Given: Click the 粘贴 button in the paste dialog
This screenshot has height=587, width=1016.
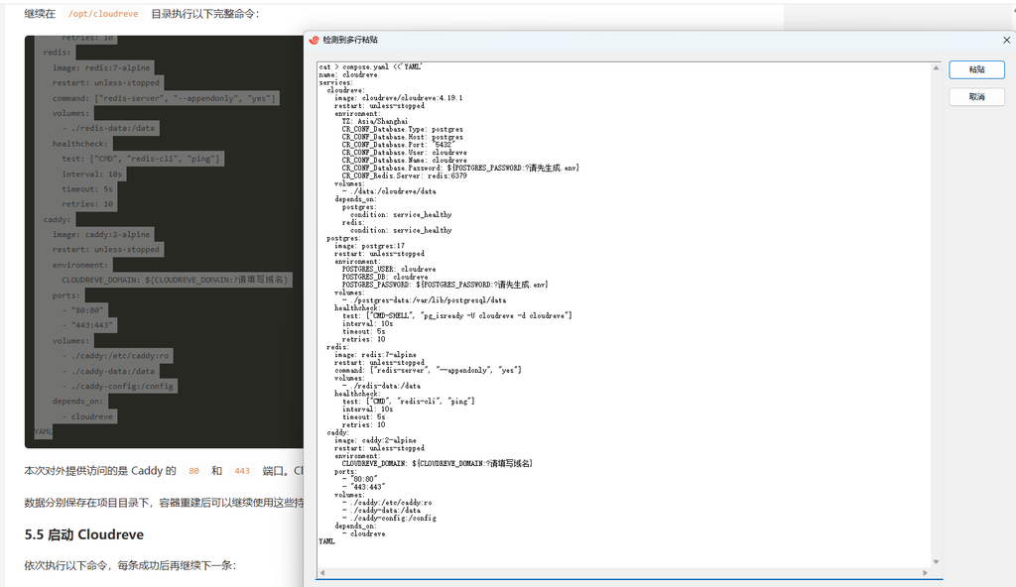Looking at the screenshot, I should [x=976, y=69].
